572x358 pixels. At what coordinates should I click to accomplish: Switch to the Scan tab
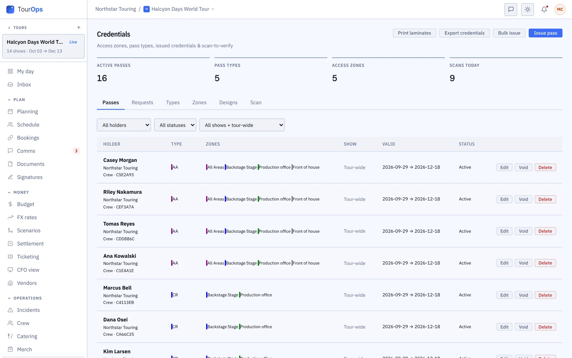coord(256,102)
